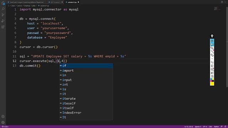The height and width of the screenshot is (128, 228).
Task: Open CRLF end-of-line selector
Action: (211, 127)
